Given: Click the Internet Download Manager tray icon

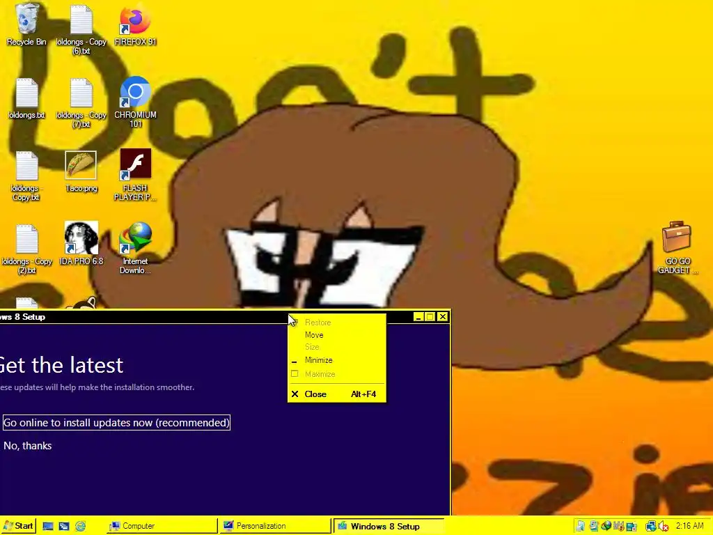Looking at the screenshot, I should (606, 526).
